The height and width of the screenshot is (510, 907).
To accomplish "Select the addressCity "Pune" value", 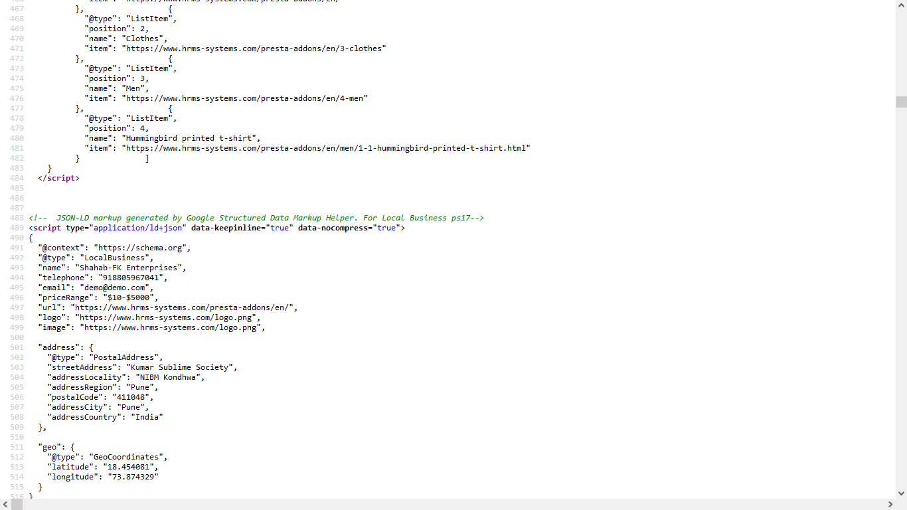I will (130, 407).
